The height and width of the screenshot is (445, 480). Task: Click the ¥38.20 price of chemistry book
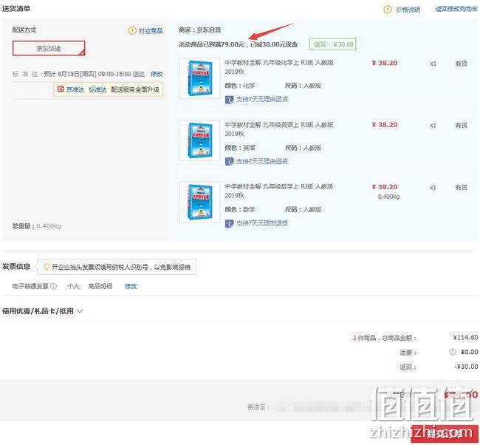(385, 63)
